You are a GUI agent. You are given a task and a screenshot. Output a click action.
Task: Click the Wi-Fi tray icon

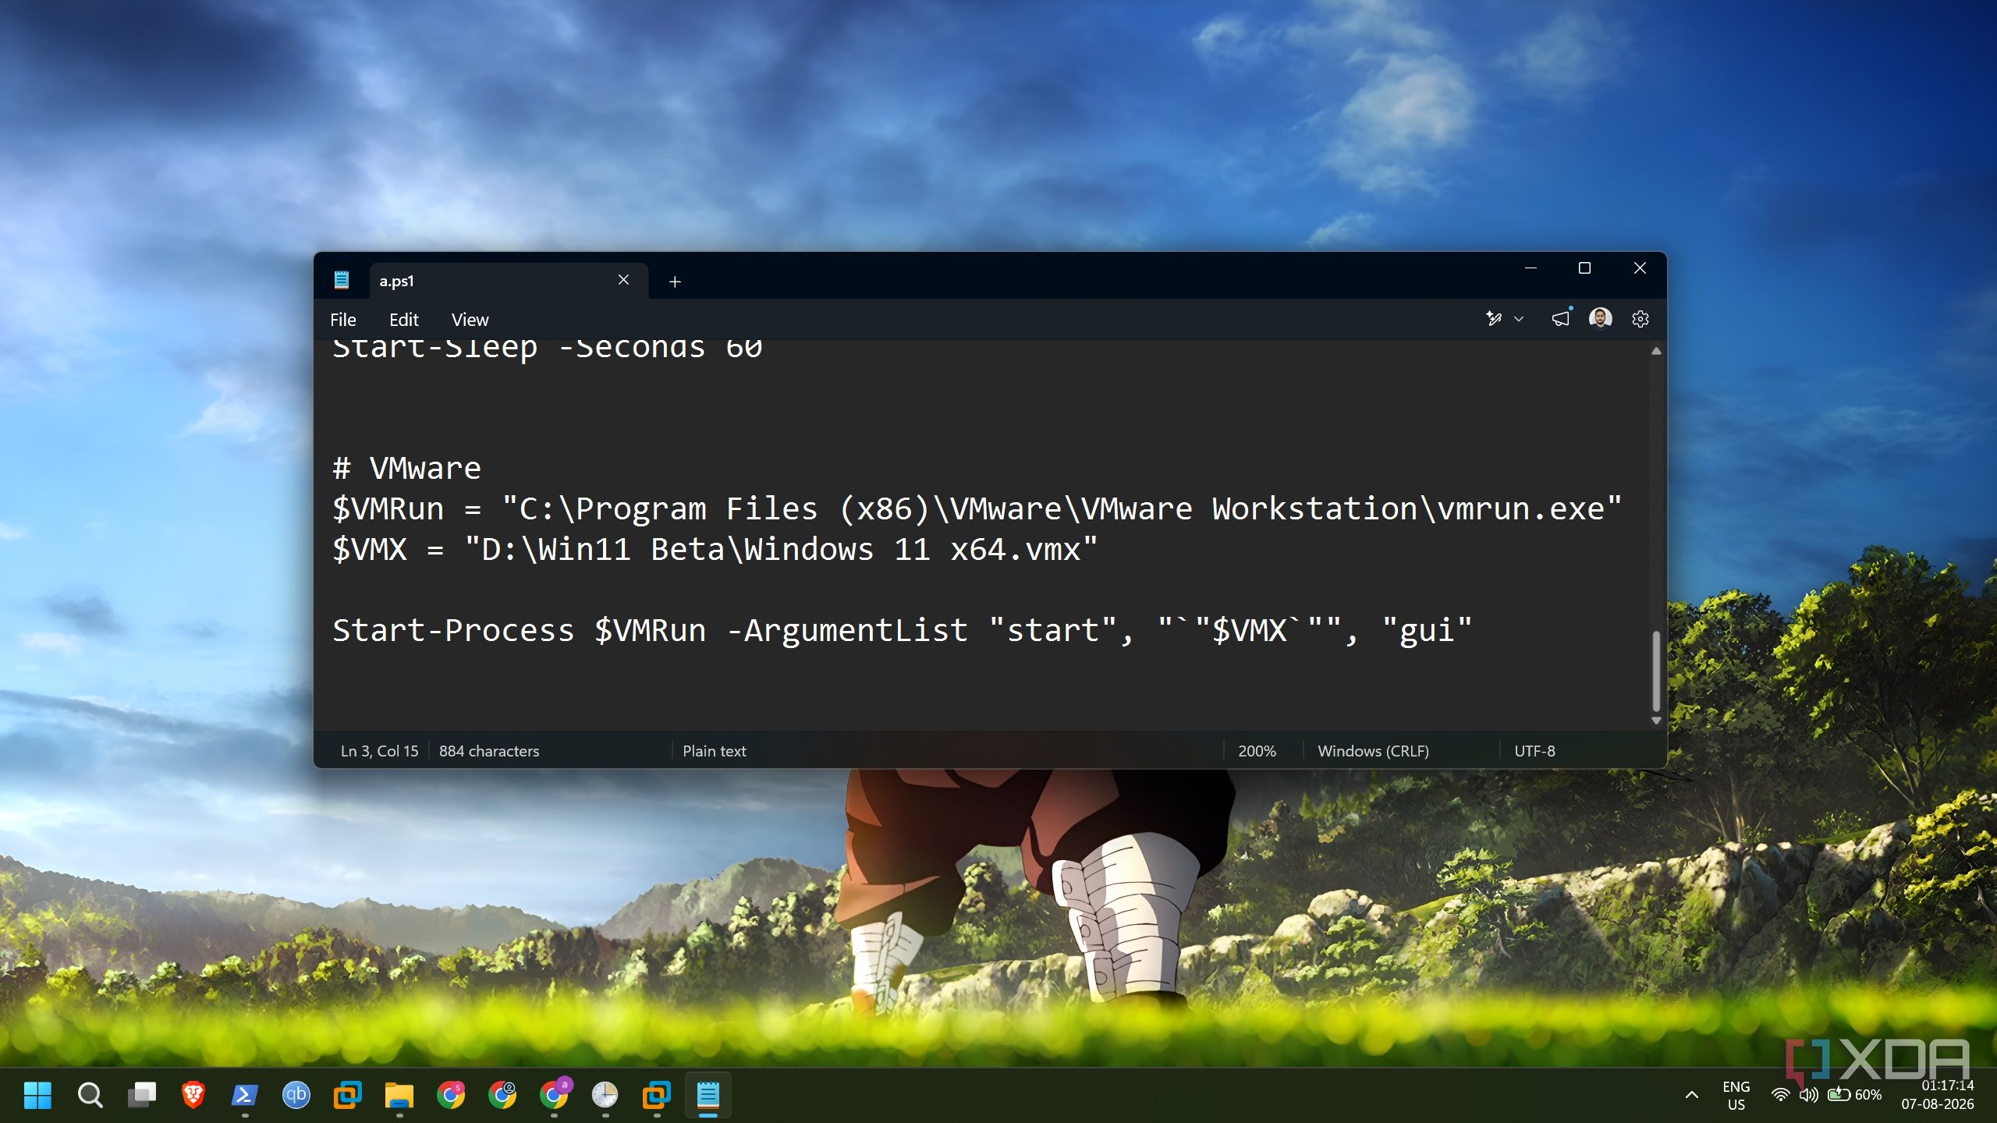[1780, 1095]
